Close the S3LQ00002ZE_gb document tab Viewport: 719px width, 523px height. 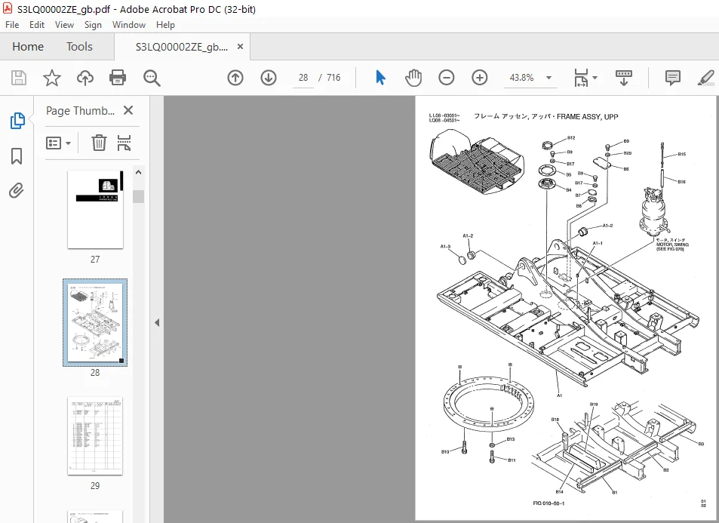click(240, 47)
